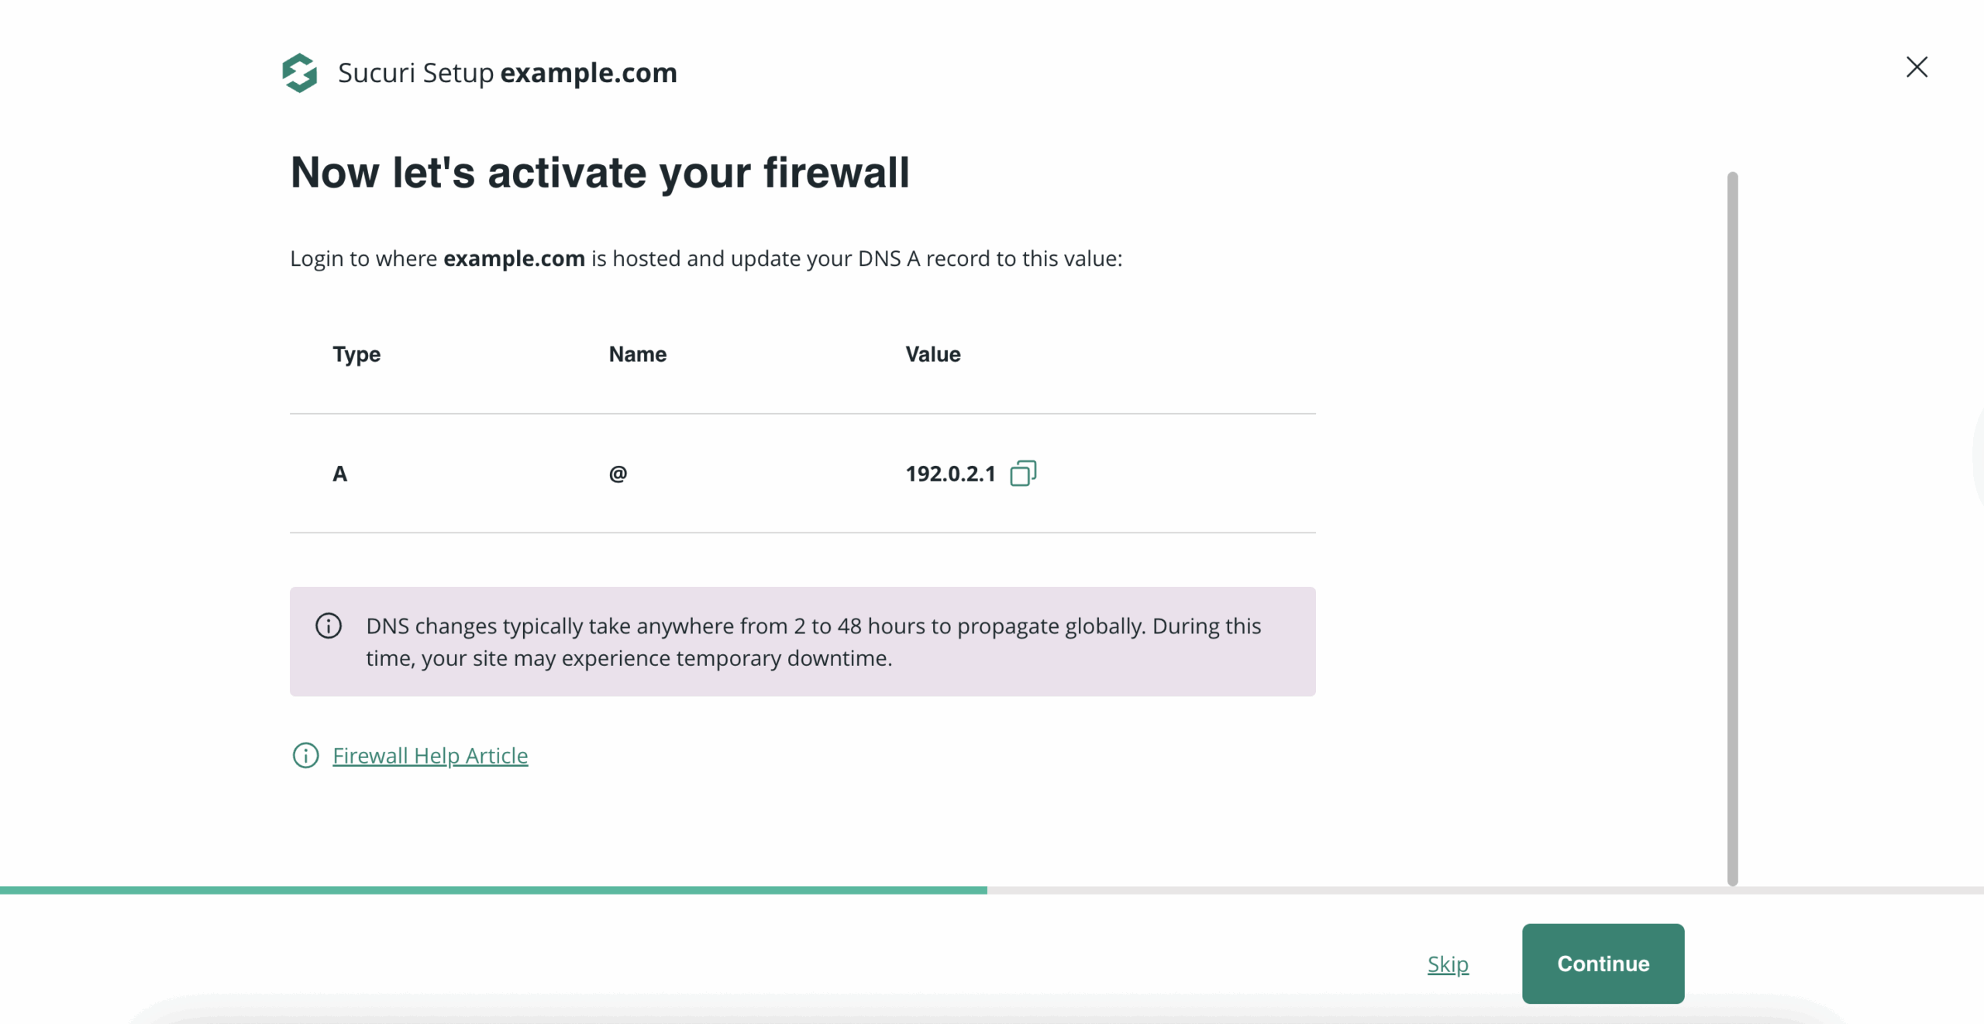Click the @ symbol in the Name column

coord(617,474)
